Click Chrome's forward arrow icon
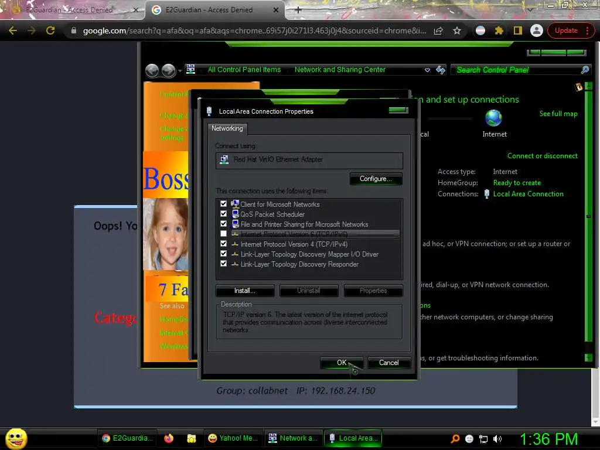This screenshot has height=450, width=600. (x=32, y=30)
